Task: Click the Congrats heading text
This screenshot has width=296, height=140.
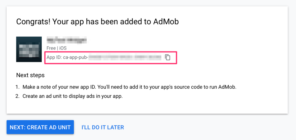Action: tap(97, 22)
